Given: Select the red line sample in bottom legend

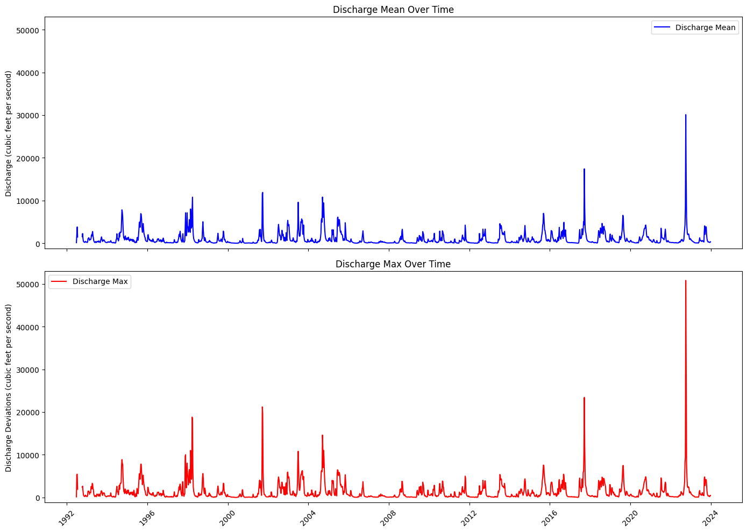Looking at the screenshot, I should (x=60, y=281).
